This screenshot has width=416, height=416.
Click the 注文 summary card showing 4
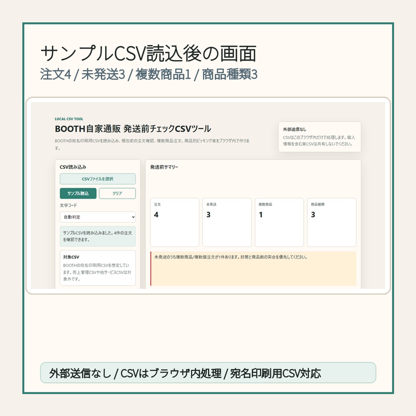tap(175, 222)
